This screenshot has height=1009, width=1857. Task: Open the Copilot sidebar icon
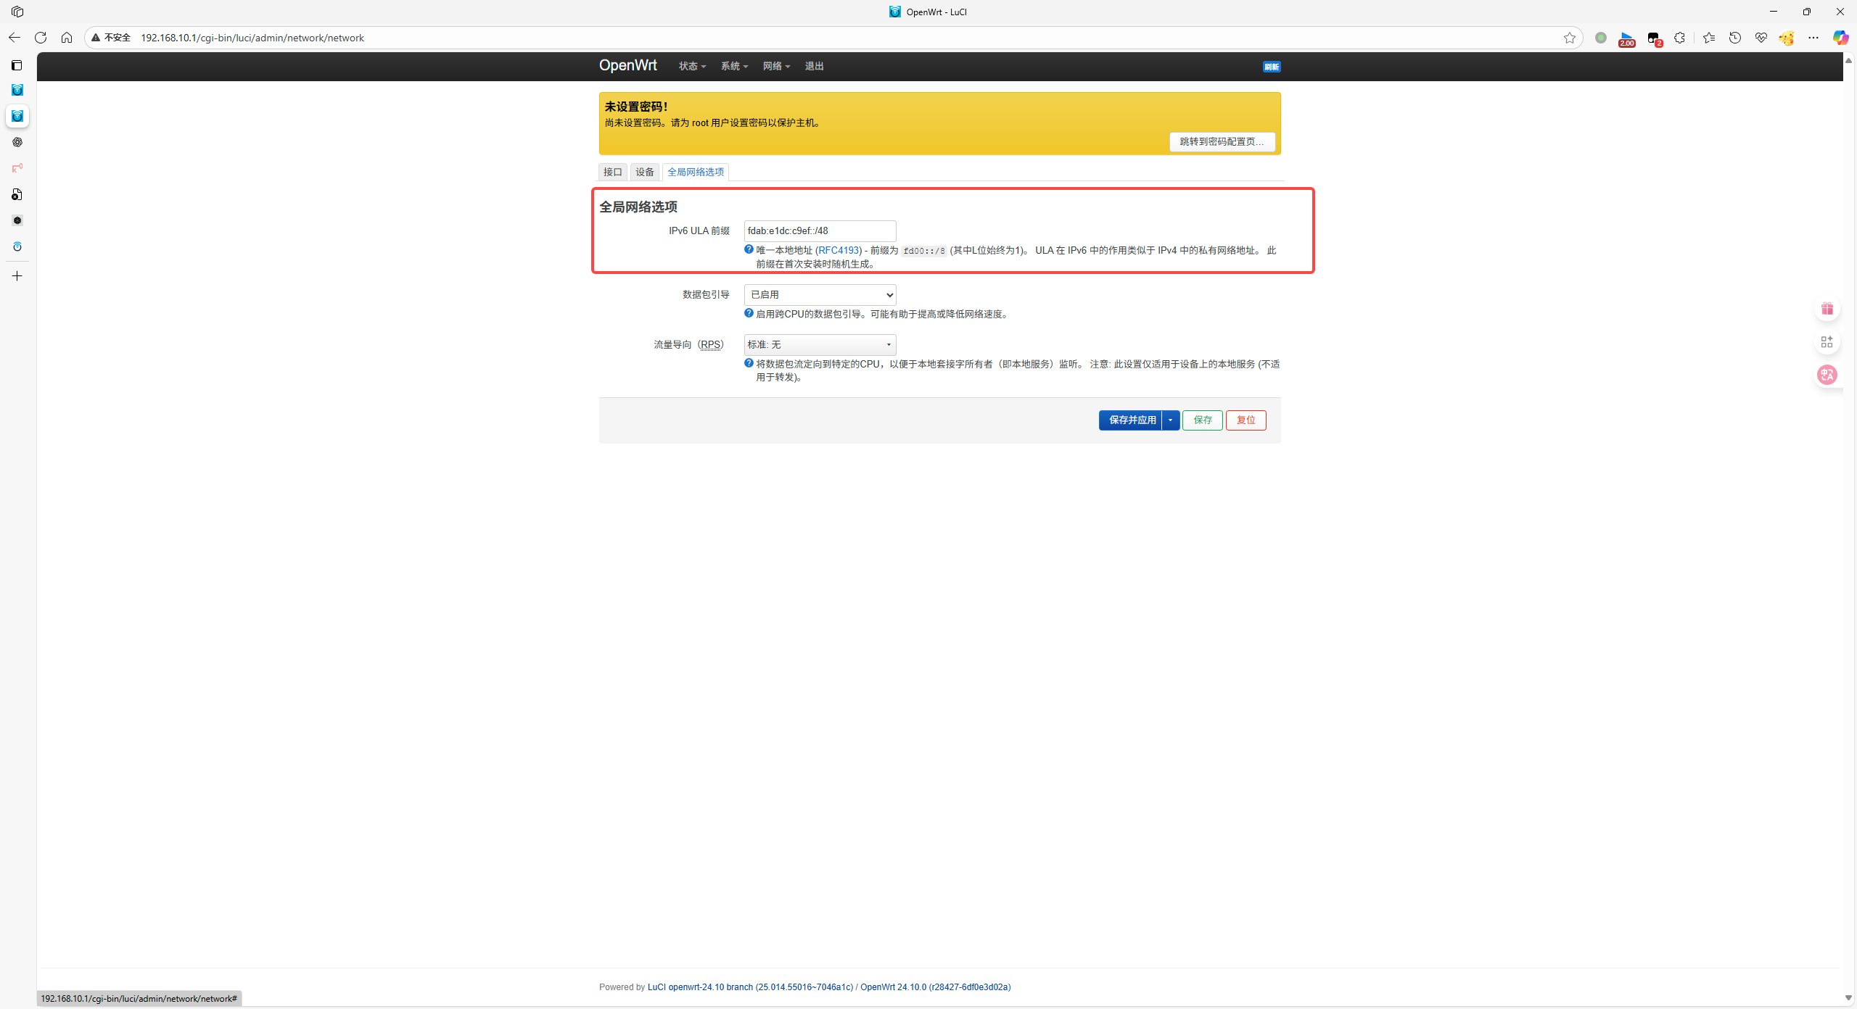click(x=1840, y=38)
